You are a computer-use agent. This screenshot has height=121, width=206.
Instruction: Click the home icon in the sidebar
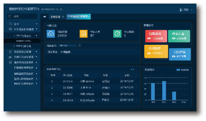pos(10,24)
